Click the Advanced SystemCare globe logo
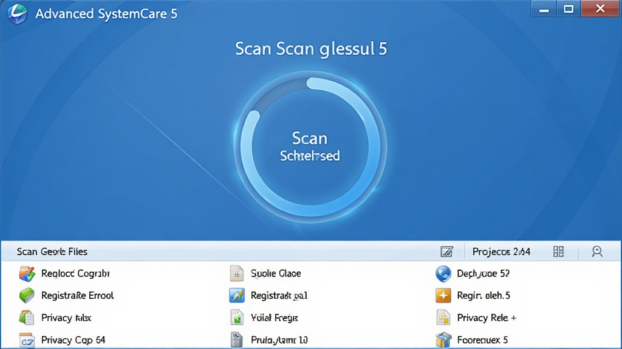Image resolution: width=622 pixels, height=349 pixels. click(x=17, y=13)
